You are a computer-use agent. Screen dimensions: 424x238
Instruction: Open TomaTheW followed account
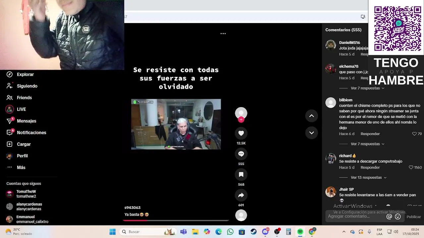(22, 194)
